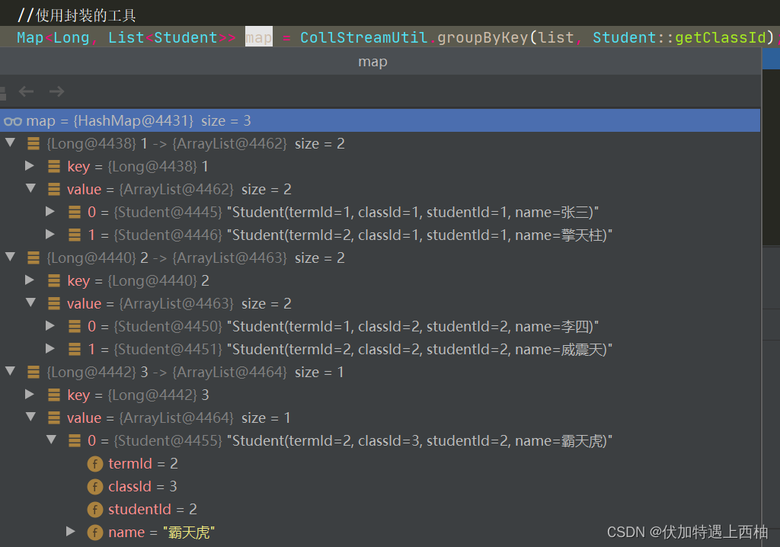Click the field icon next to name
The height and width of the screenshot is (547, 780).
pyautogui.click(x=95, y=533)
